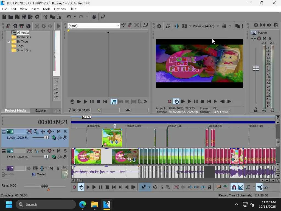This screenshot has height=211, width=281.
Task: Click Get Media from the Web globe icon
Action: point(28,26)
